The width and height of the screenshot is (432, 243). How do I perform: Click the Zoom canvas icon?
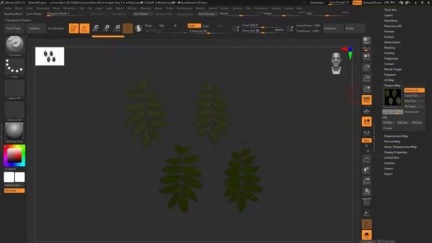(367, 67)
